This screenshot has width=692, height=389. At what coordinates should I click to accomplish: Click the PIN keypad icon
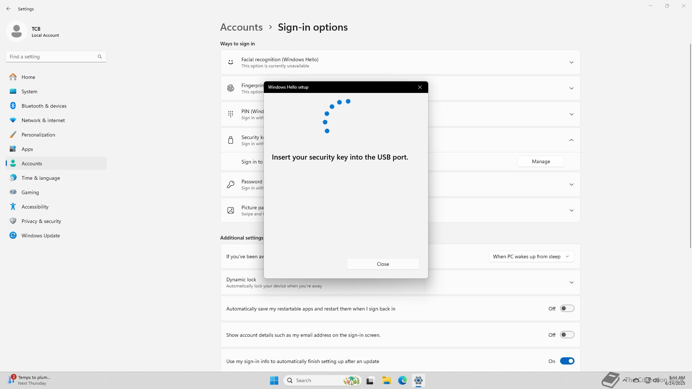click(231, 114)
